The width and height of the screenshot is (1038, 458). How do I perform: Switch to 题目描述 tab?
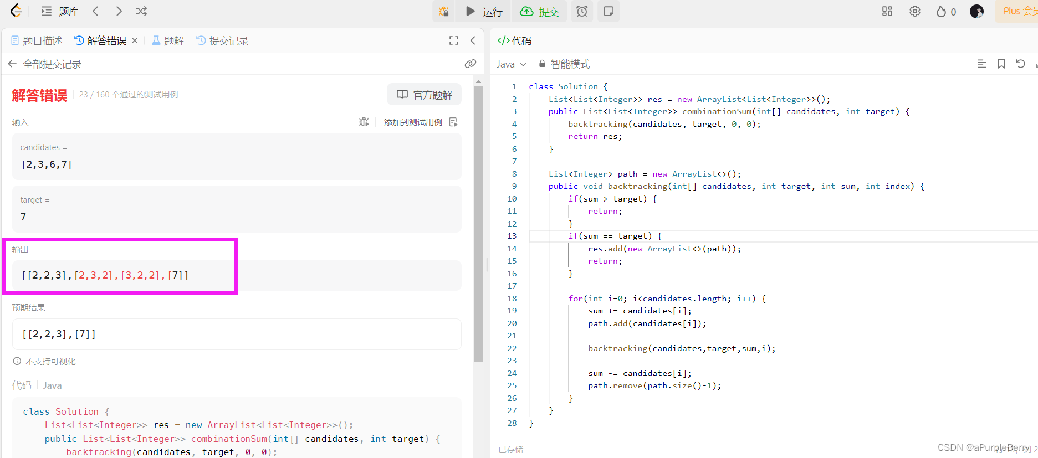[37, 40]
